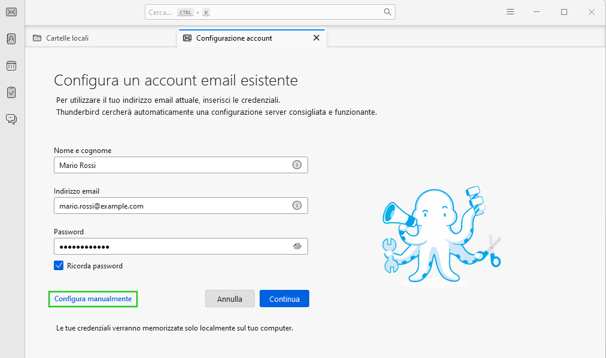The image size is (606, 358).
Task: Click the Cerca search box
Action: (x=270, y=12)
